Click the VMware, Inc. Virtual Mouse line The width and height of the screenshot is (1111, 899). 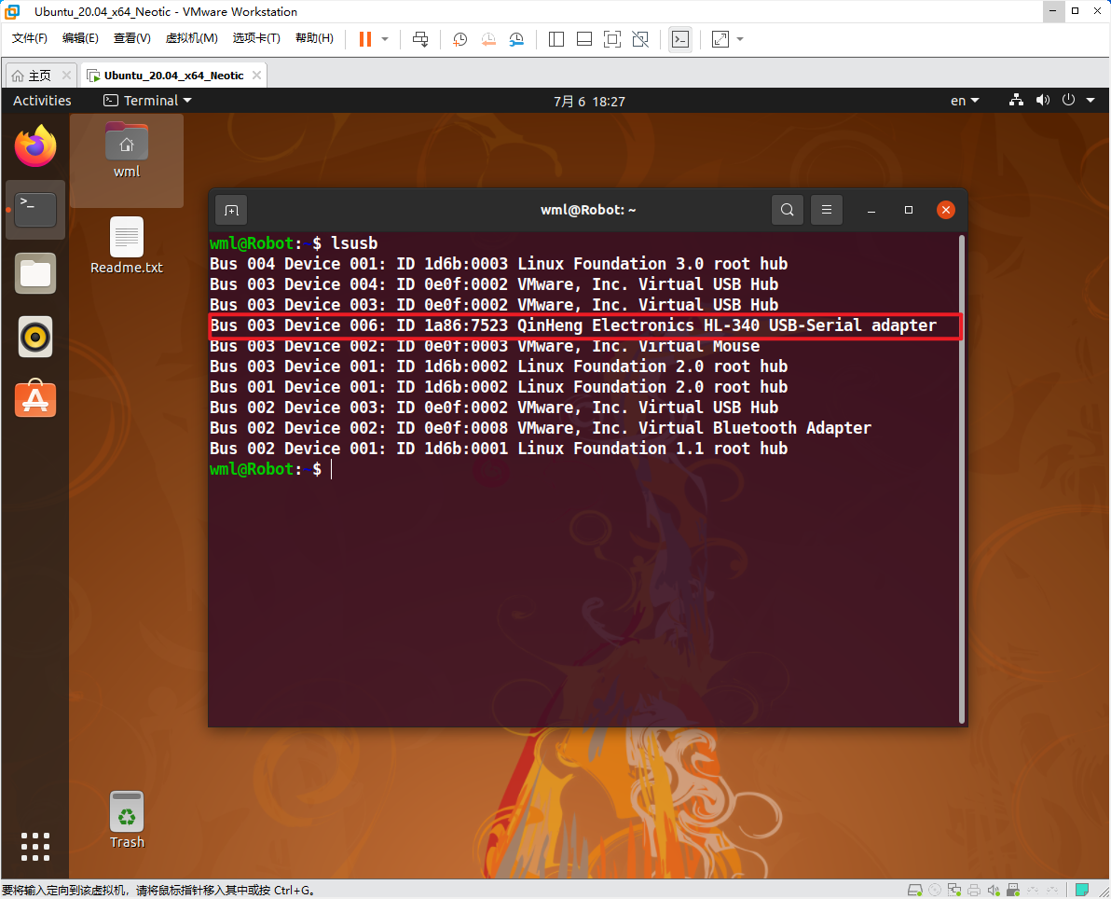point(485,346)
